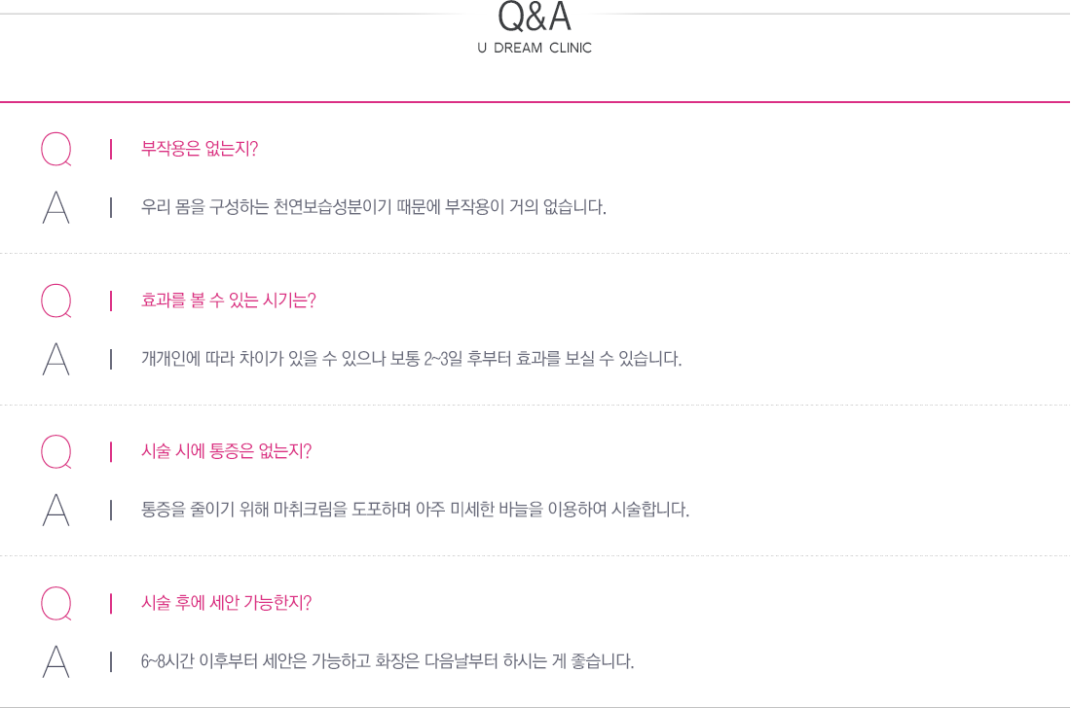The image size is (1071, 708).
Task: Select the question 시술 시에 통증은 없는지?
Action: pyautogui.click(x=226, y=451)
